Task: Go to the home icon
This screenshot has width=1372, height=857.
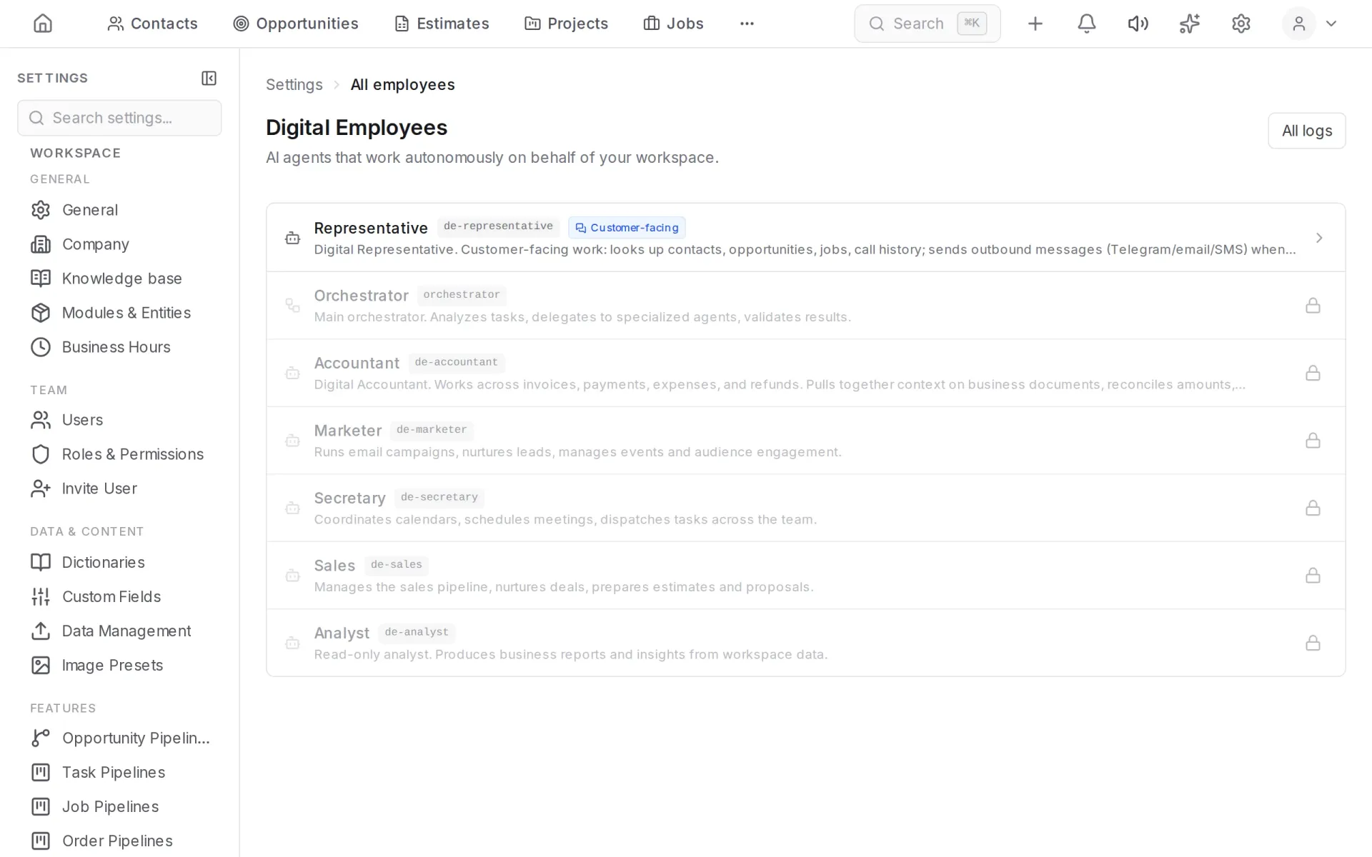Action: coord(43,24)
